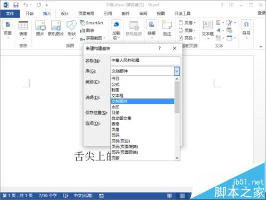Insert date and time from the text group

pos(229,30)
